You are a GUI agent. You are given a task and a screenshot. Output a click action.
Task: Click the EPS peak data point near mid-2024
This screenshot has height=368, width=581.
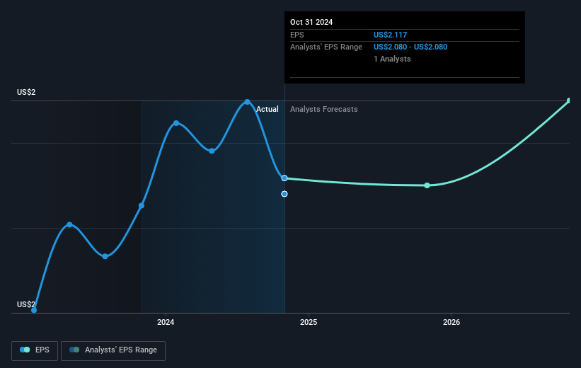click(247, 102)
